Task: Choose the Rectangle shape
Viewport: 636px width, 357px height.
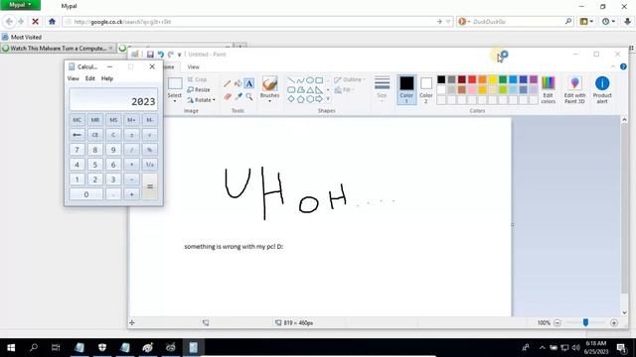Action: [319, 80]
